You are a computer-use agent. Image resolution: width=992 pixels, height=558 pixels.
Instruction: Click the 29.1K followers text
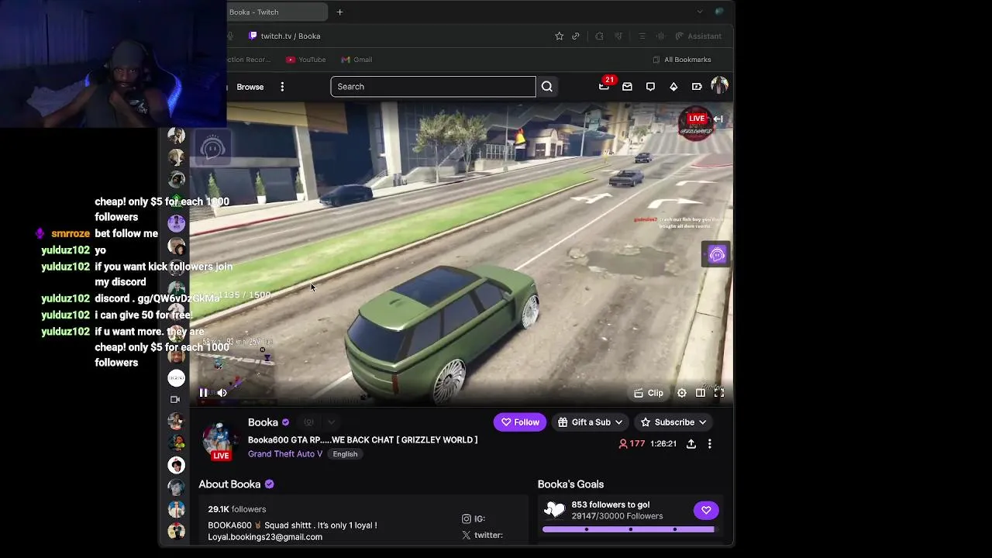pyautogui.click(x=237, y=509)
